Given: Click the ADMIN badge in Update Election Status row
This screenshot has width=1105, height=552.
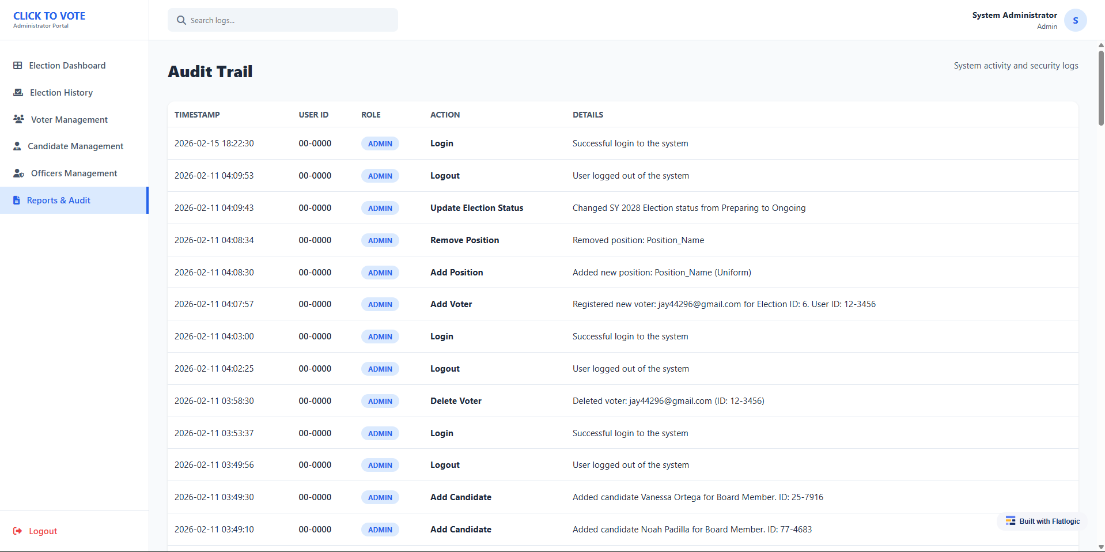Looking at the screenshot, I should (x=380, y=209).
